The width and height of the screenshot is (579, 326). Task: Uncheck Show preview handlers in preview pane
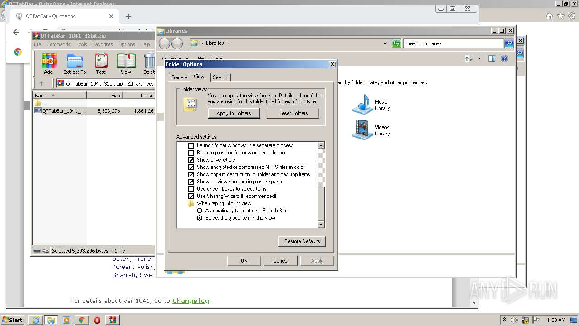pyautogui.click(x=191, y=182)
